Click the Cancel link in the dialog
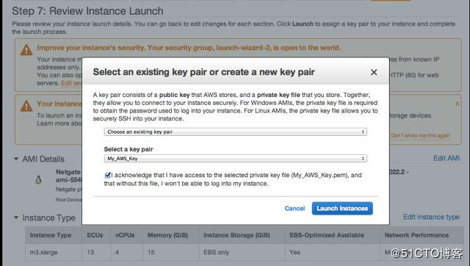Viewport: 470px width, 266px height. (294, 209)
